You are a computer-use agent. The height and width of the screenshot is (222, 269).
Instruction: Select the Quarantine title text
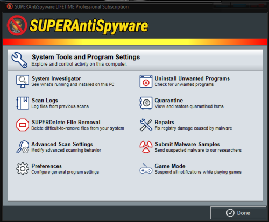[x=169, y=101]
